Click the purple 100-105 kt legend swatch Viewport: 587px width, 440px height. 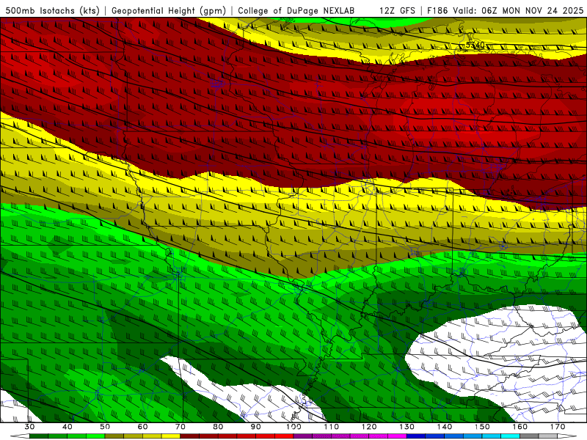point(303,436)
